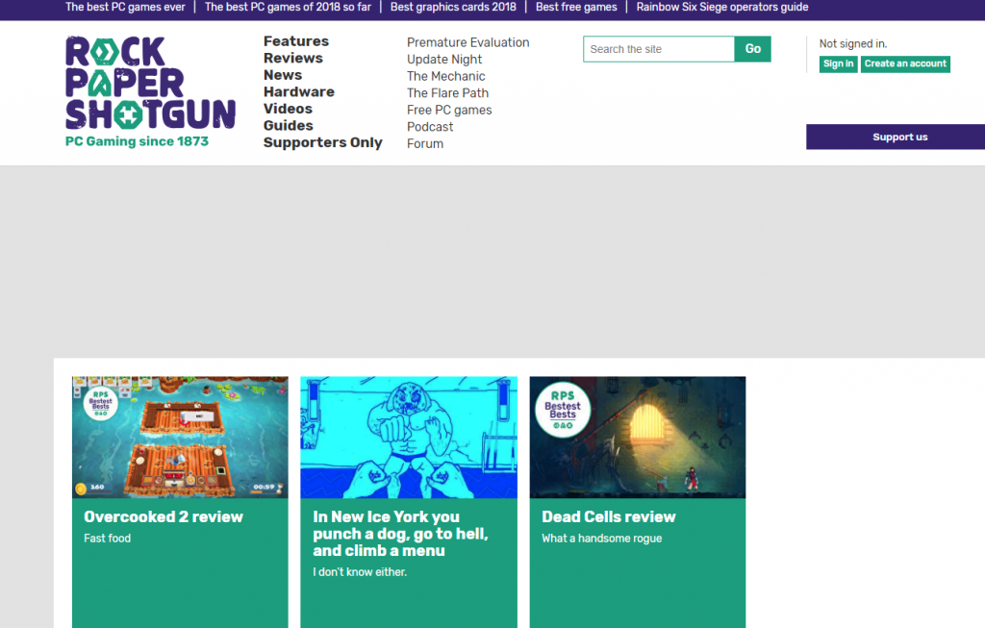Viewport: 985px width, 628px height.
Task: Click 'Fast food' subtitle text
Action: 108,539
